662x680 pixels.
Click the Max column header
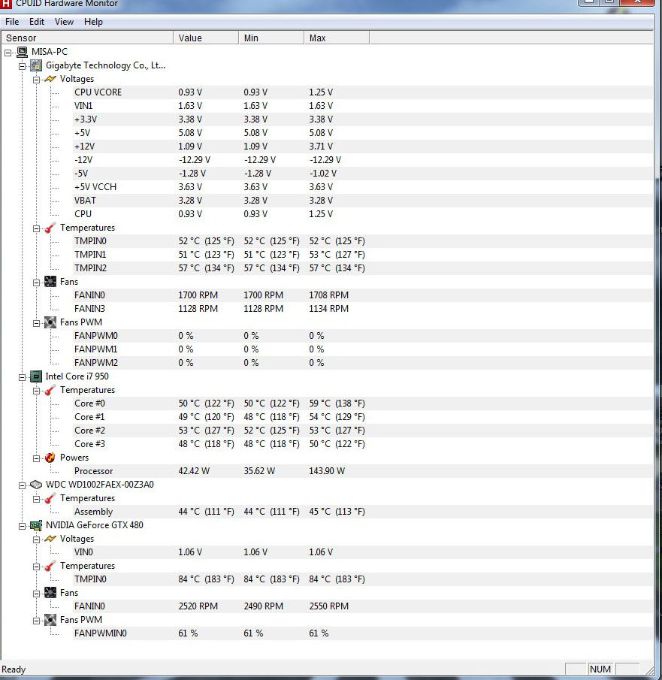click(x=337, y=38)
